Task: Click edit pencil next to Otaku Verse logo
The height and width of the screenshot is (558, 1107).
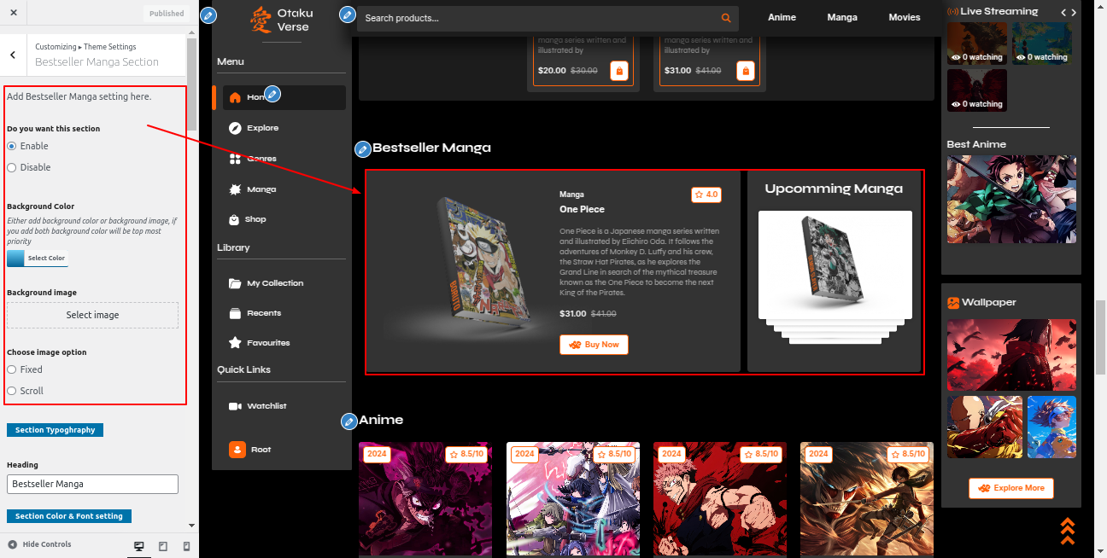Action: [208, 15]
